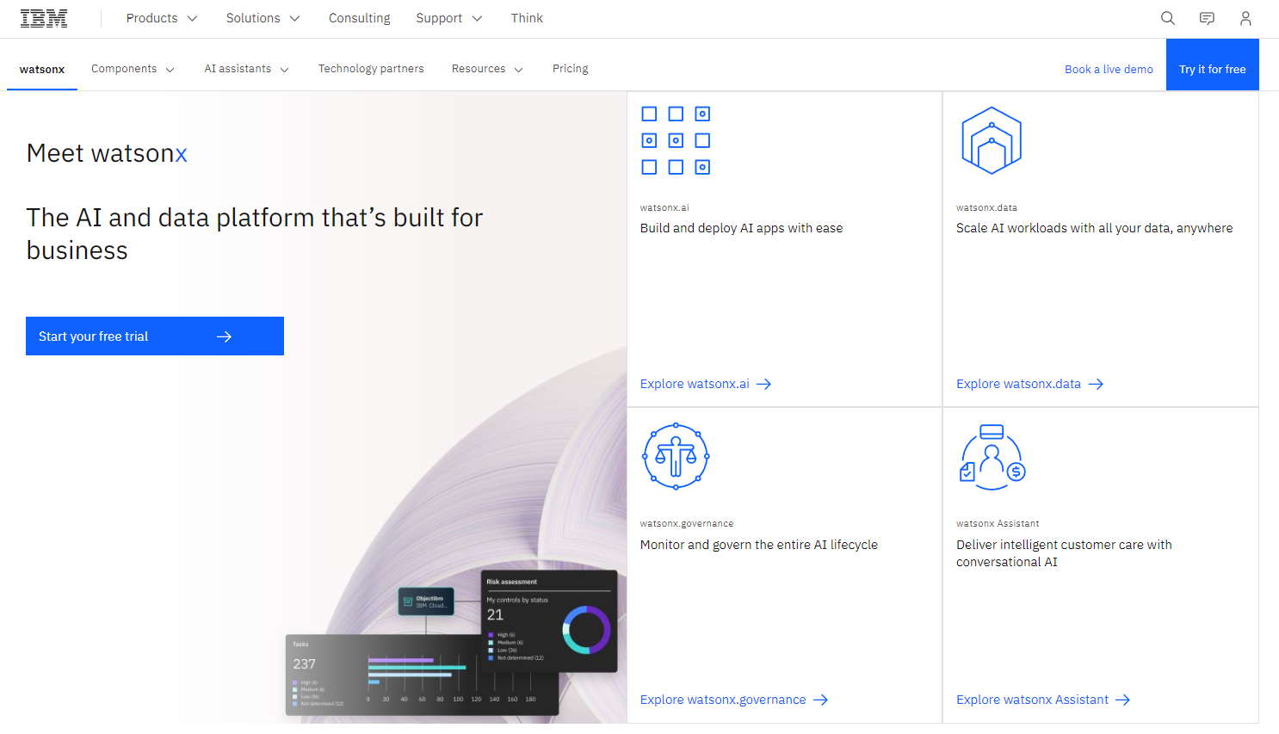Expand the Products dropdown menu
Viewport: 1279px width, 734px height.
pos(162,18)
